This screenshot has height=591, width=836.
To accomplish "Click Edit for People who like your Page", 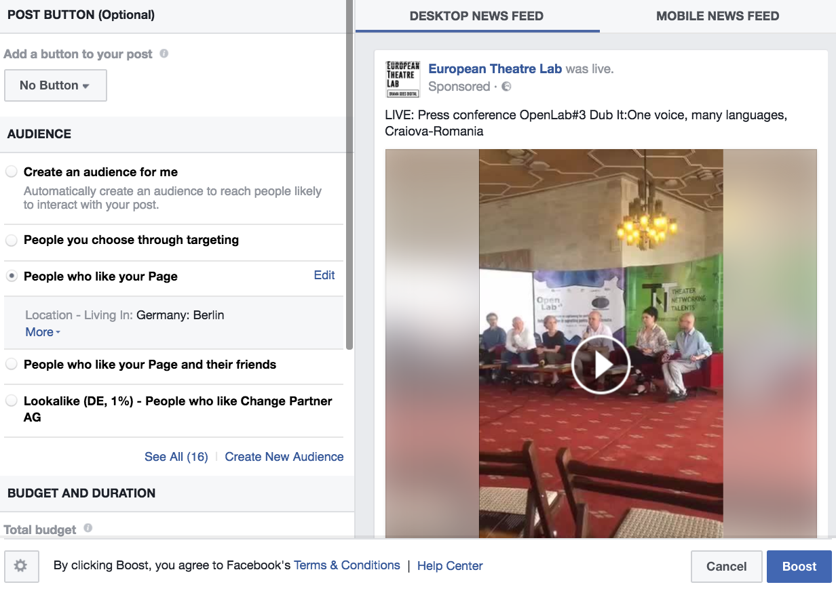I will tap(324, 275).
